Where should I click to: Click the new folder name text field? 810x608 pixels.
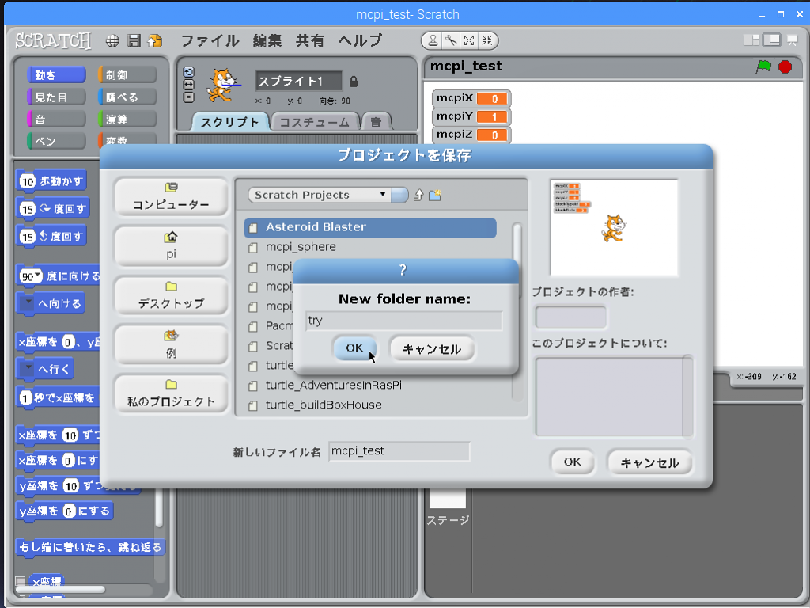[x=403, y=321]
